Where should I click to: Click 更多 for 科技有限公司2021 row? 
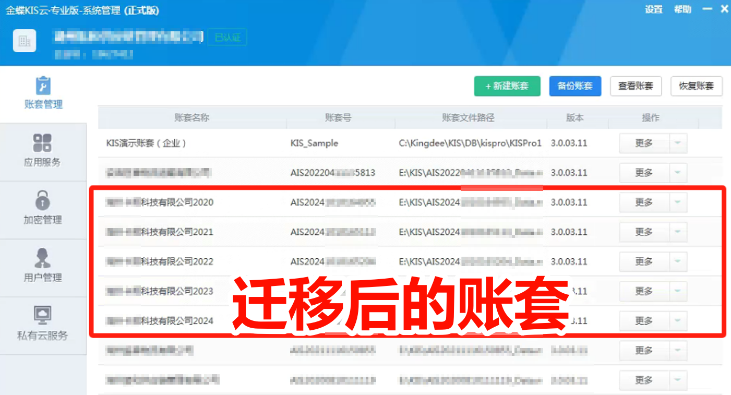644,232
